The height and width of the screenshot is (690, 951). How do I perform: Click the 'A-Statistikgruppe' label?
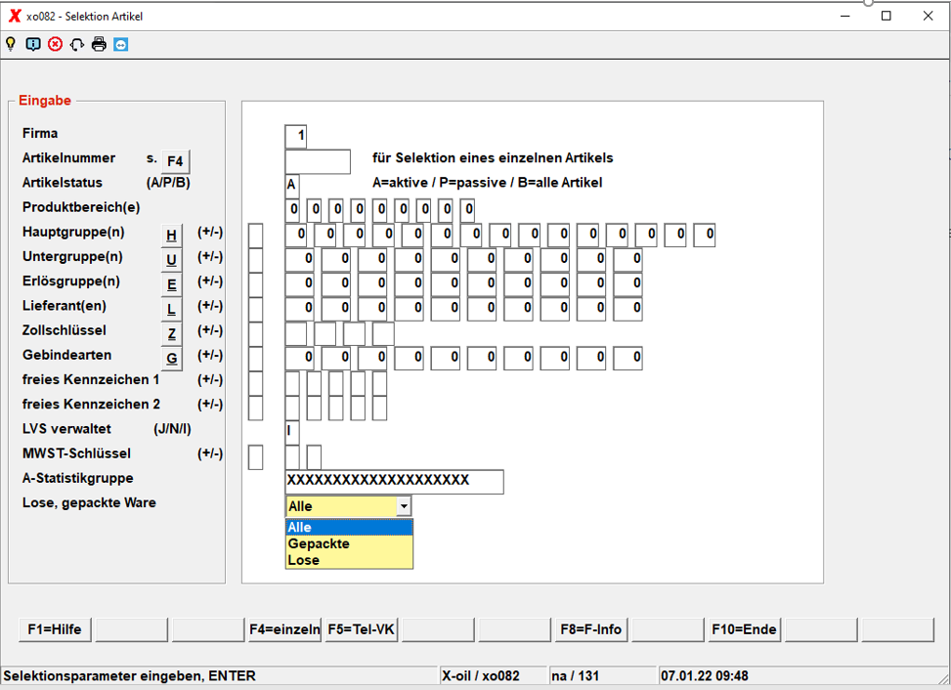point(77,478)
